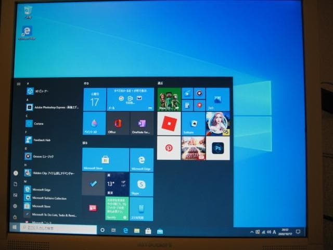This screenshot has width=333, height=250.
Task: Open the small Groove Music tile
Action: (x=199, y=93)
